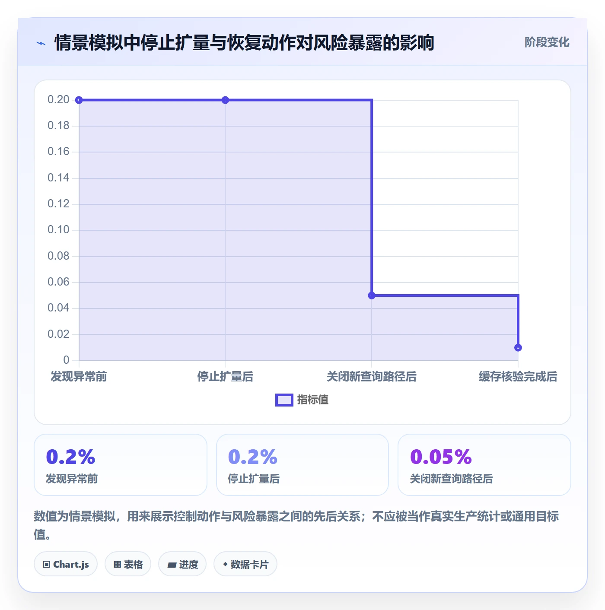Click the 缓存核验完成后 data point near 0.01
This screenshot has height=610, width=605.
coord(518,348)
